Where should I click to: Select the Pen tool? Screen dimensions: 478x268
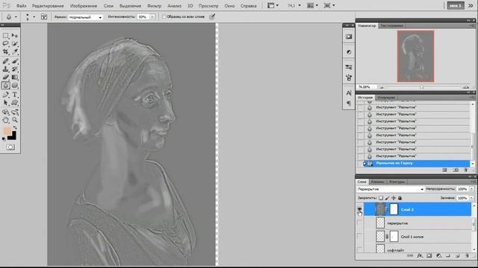(x=5, y=95)
